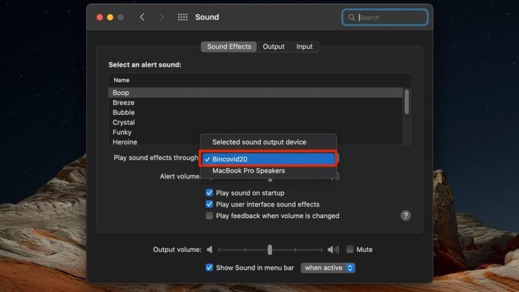This screenshot has width=519, height=292.
Task: Switch to the Input tab
Action: [x=304, y=47]
